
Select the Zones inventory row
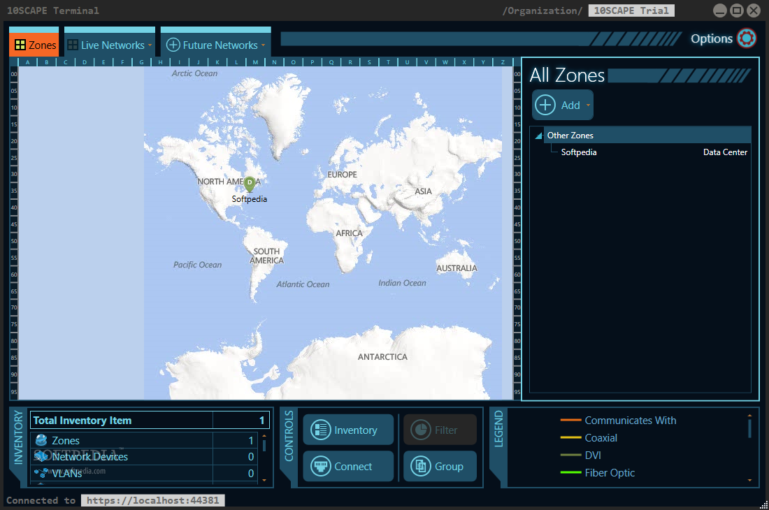pyautogui.click(x=144, y=440)
